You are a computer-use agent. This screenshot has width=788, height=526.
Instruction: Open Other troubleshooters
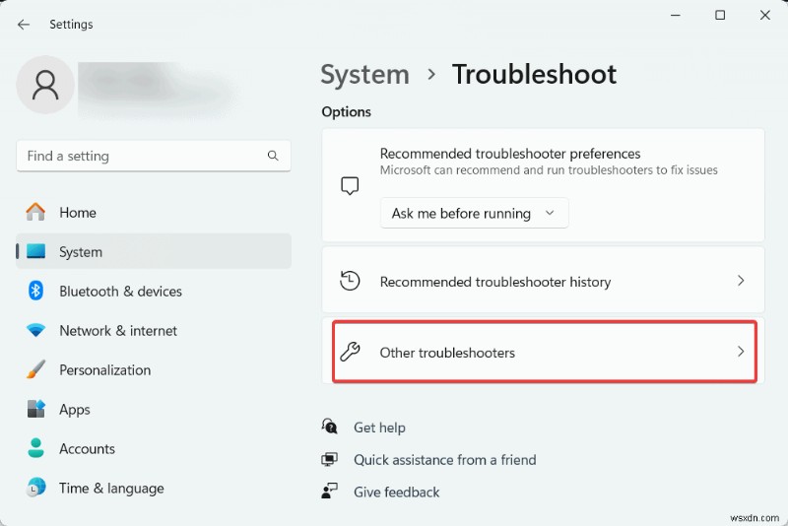pyautogui.click(x=545, y=353)
